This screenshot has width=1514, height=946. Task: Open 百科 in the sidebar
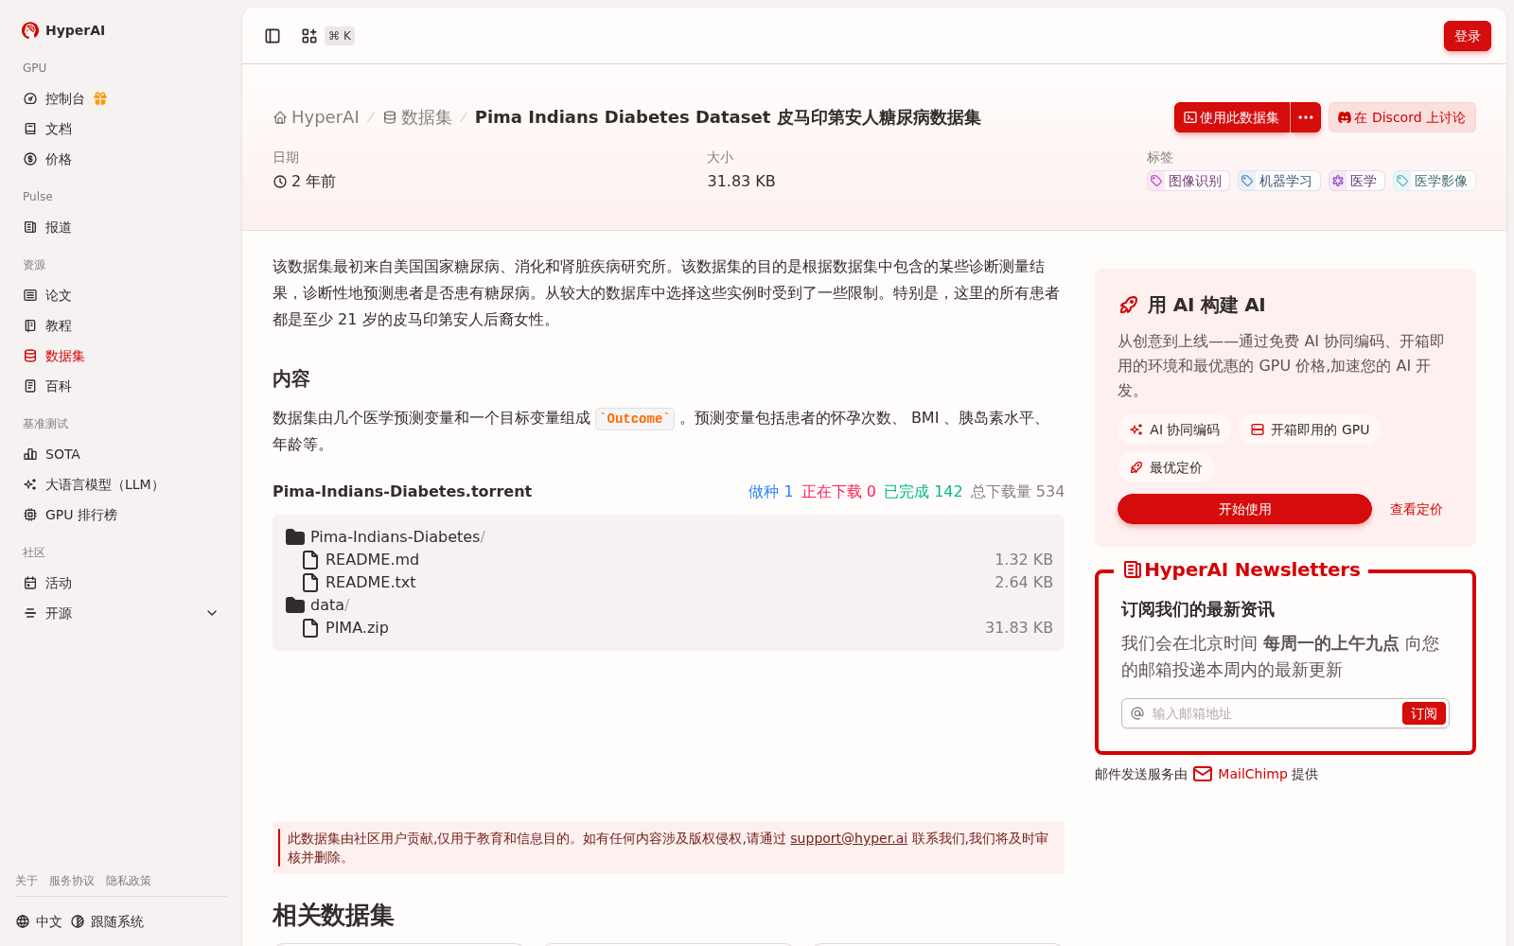click(x=59, y=386)
